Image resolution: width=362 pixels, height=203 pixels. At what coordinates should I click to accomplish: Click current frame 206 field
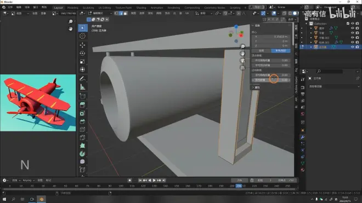239,181
